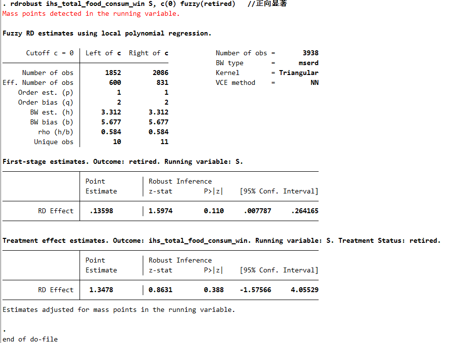449x343 pixels.
Task: Select treatment effect z-stat 0.8631
Action: tap(161, 290)
